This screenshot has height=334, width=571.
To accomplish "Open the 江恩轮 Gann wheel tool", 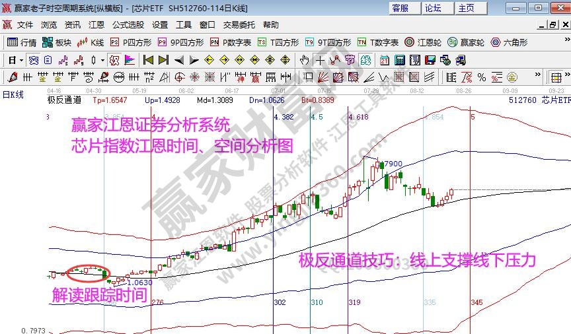I will tap(424, 42).
